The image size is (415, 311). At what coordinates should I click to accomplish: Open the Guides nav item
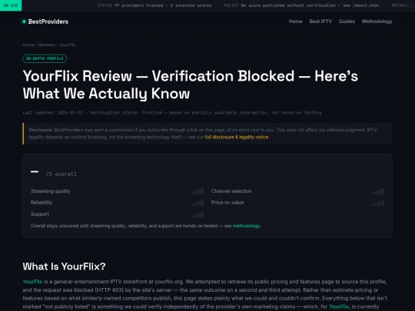[347, 22]
